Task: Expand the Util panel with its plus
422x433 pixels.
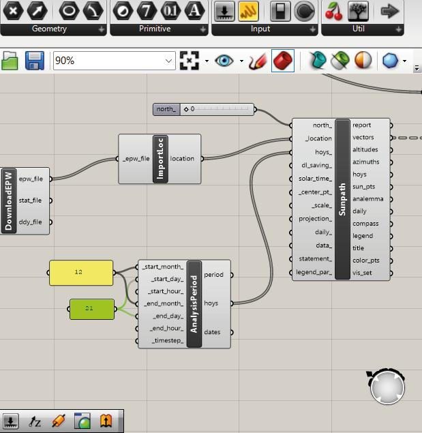Action: pyautogui.click(x=399, y=29)
